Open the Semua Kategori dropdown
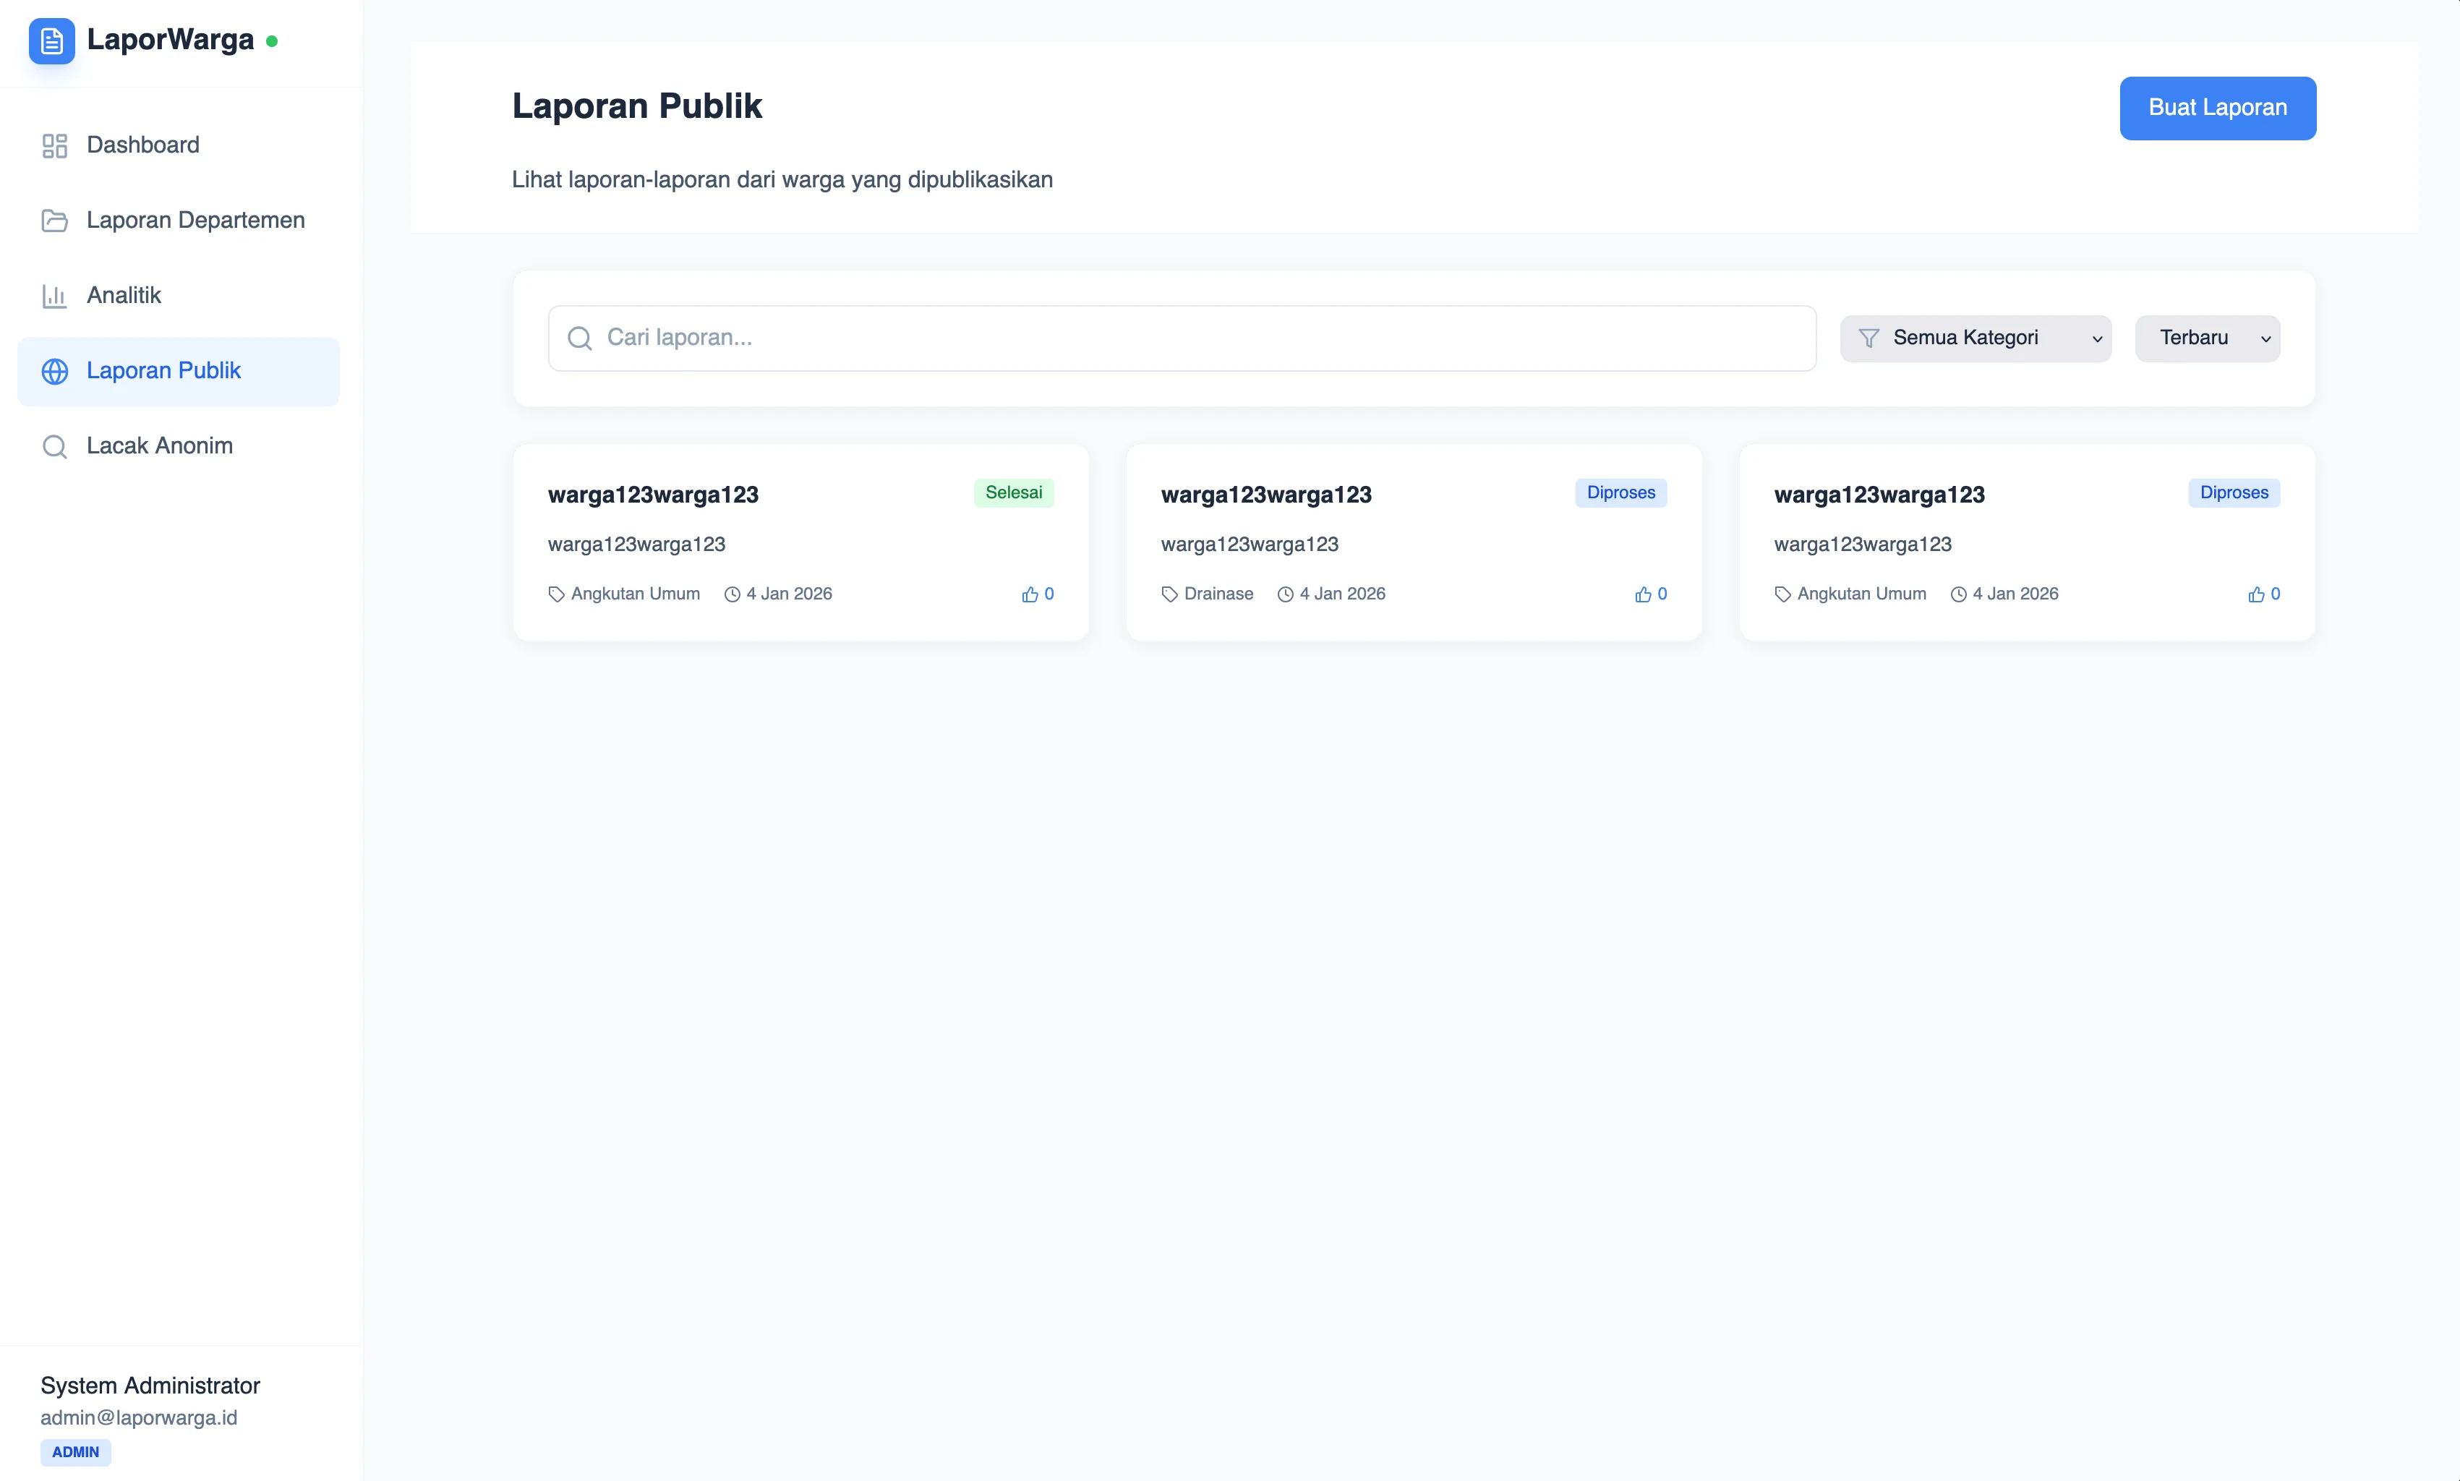Viewport: 2460px width, 1481px height. click(1976, 337)
